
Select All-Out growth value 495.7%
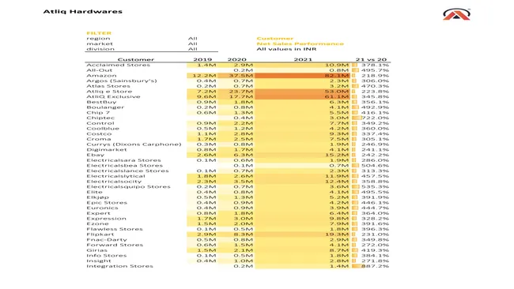pyautogui.click(x=375, y=70)
